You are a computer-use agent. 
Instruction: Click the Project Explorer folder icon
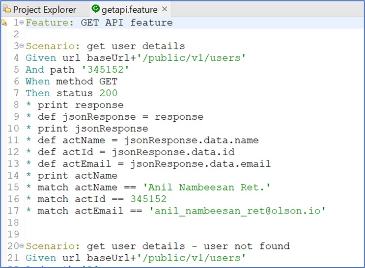(x=7, y=9)
